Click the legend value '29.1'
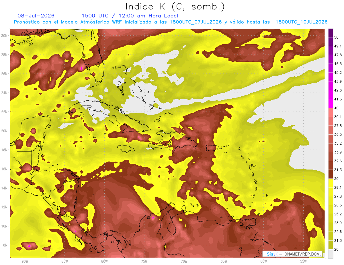This screenshot has height=265, width=344. (338, 188)
